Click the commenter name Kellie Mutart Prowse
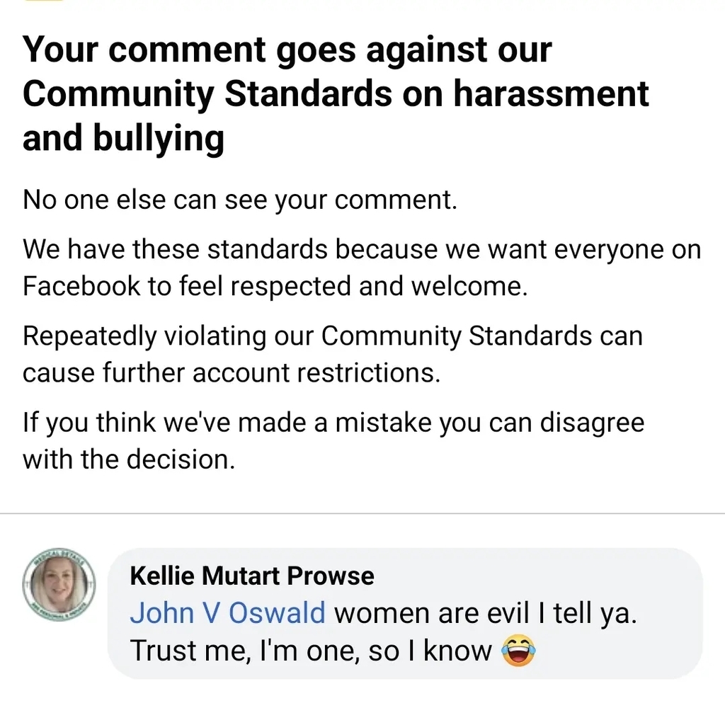 click(252, 576)
